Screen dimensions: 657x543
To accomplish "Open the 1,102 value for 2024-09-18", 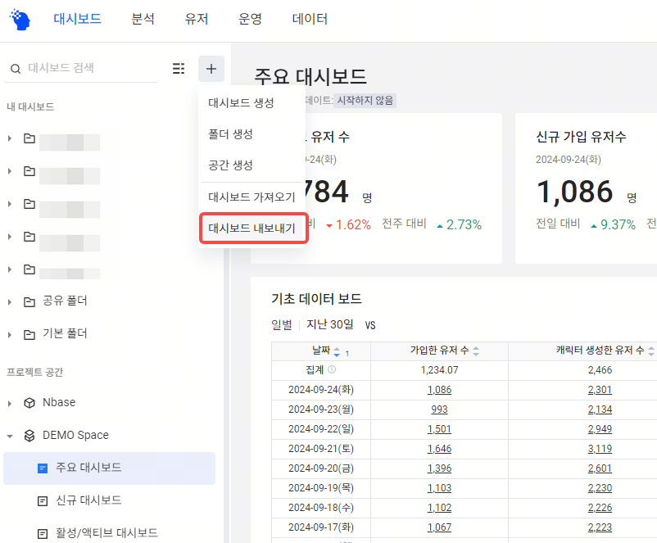I will [x=439, y=509].
